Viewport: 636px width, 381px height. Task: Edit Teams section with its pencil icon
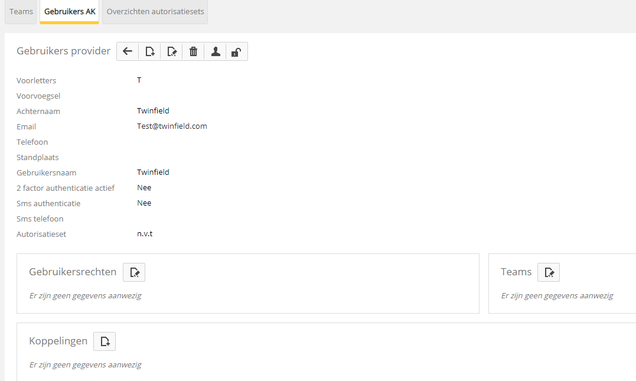pyautogui.click(x=549, y=272)
